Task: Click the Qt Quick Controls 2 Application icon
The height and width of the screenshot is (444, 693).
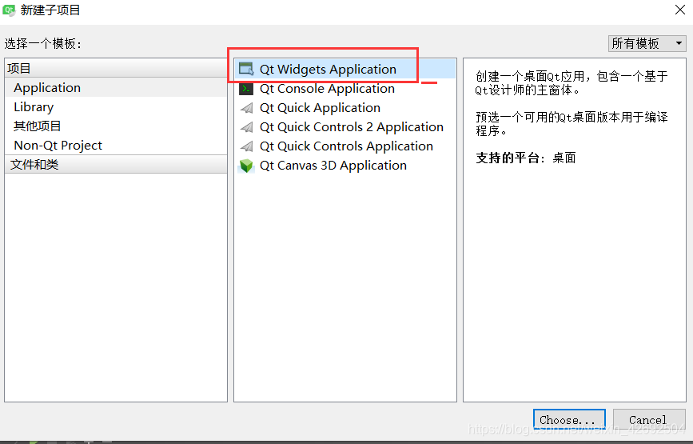Action: 246,127
